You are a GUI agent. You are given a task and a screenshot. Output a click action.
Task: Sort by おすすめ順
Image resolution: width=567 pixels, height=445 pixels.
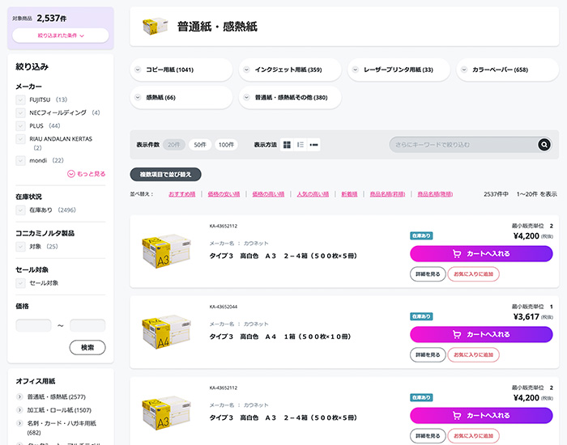click(182, 194)
